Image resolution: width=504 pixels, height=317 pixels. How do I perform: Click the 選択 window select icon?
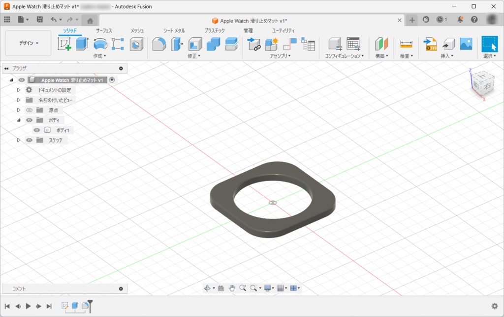(490, 44)
